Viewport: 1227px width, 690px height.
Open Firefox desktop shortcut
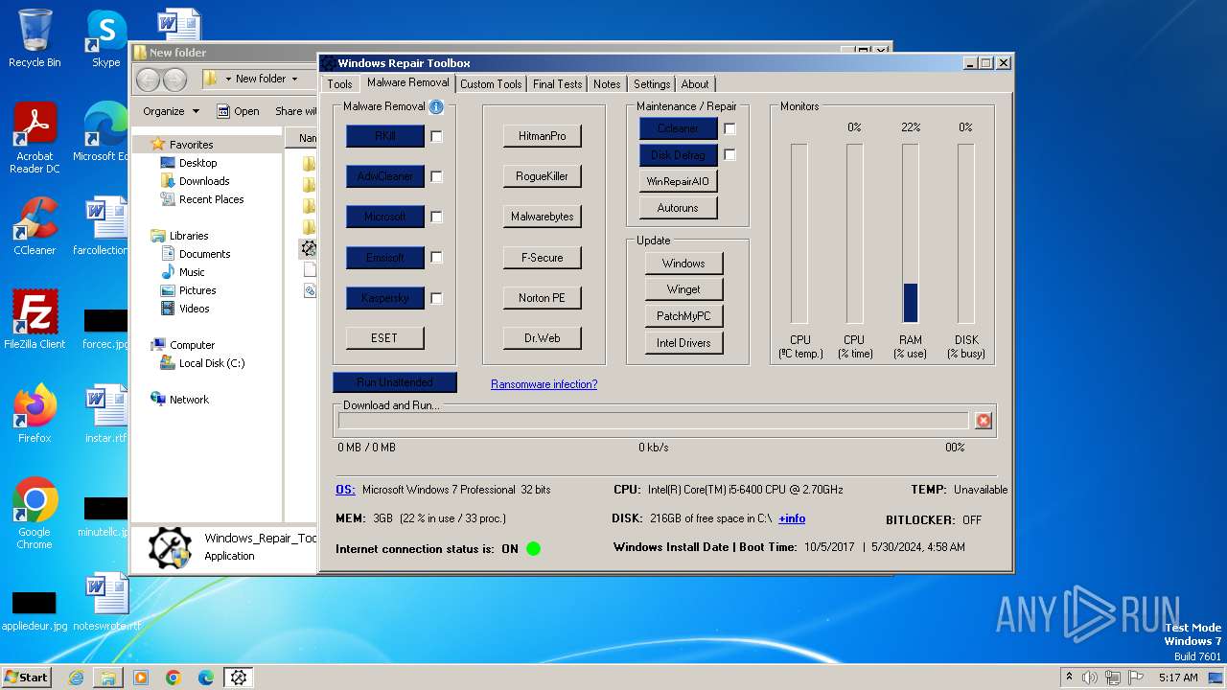pyautogui.click(x=35, y=414)
